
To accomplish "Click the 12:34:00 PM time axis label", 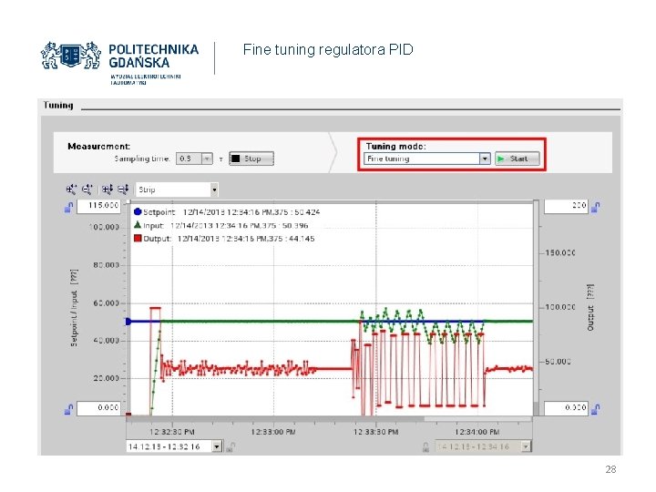I will point(477,432).
